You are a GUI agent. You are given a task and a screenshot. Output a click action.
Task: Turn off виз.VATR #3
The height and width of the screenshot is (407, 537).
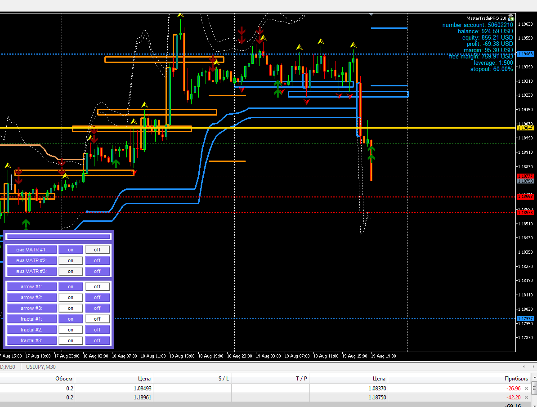point(97,271)
